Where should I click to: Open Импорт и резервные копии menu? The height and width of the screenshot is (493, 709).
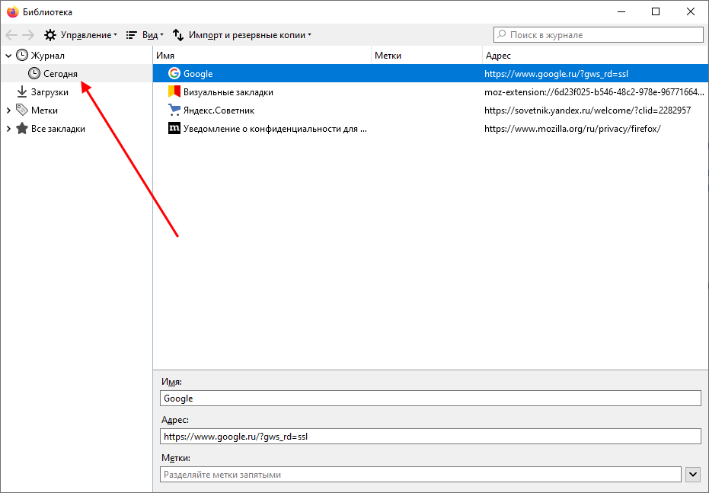tap(241, 35)
